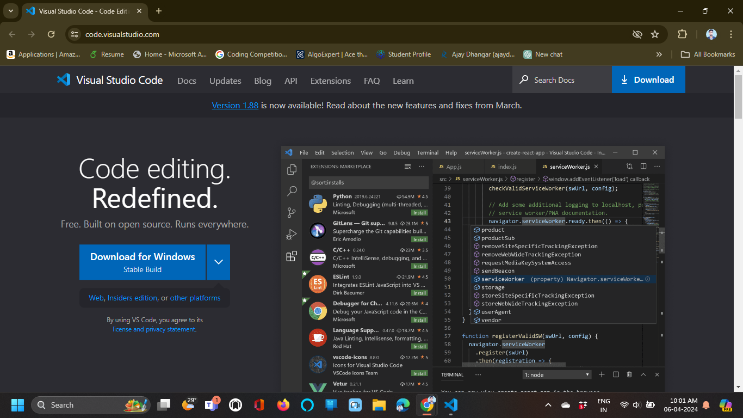Screen dimensions: 743x418
Task: Open the All Bookmarks folder
Action: [x=708, y=54]
